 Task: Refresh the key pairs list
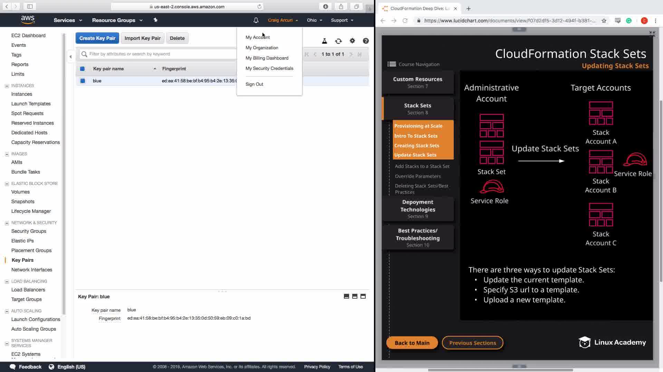tap(338, 41)
